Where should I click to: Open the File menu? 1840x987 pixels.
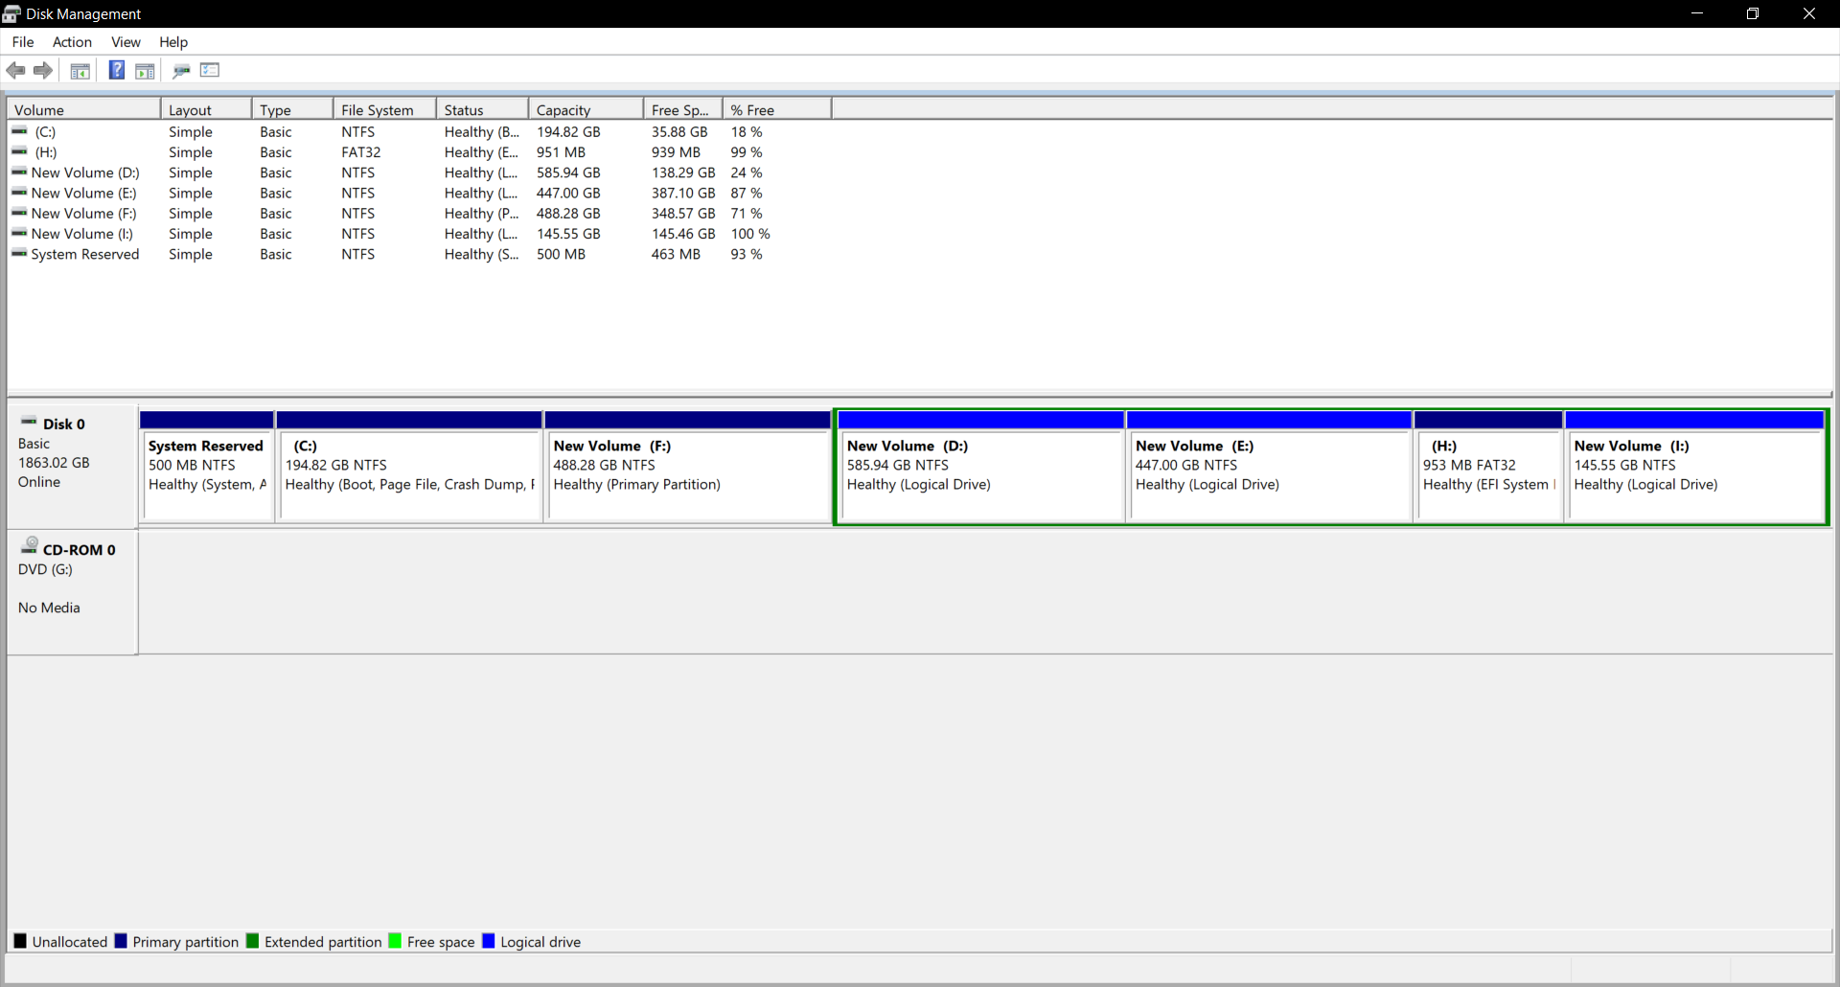(22, 42)
